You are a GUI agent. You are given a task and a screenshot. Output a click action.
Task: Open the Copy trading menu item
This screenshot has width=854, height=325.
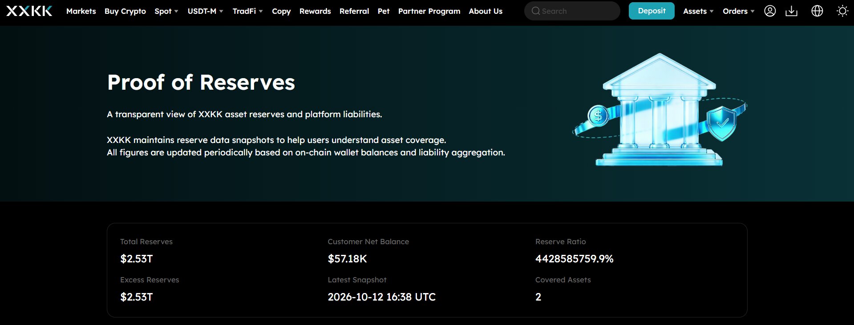[281, 11]
